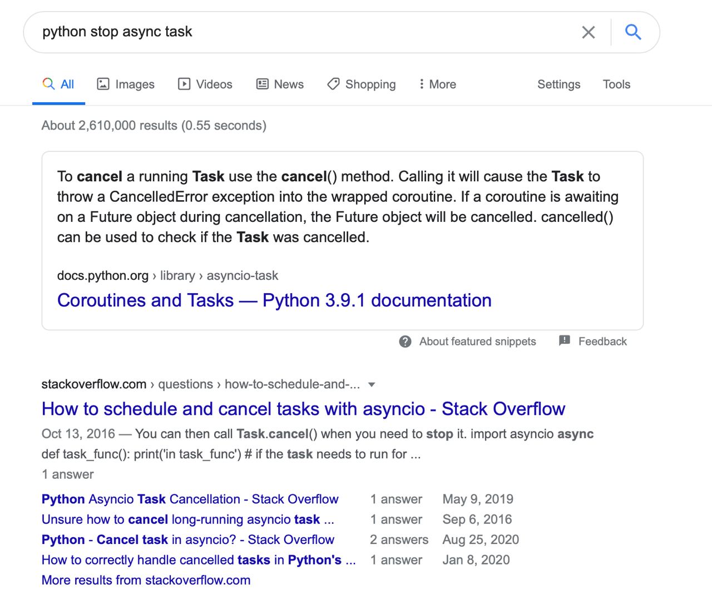Click the Oct 13, 2016 result snippet text
The width and height of the screenshot is (712, 614).
318,444
